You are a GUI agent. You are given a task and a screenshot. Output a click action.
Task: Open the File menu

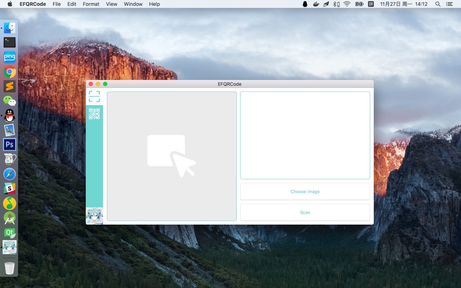(x=57, y=4)
